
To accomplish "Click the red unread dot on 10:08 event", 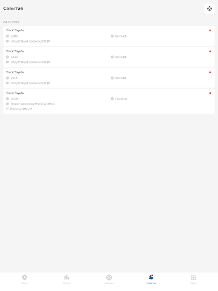I will tap(210, 93).
